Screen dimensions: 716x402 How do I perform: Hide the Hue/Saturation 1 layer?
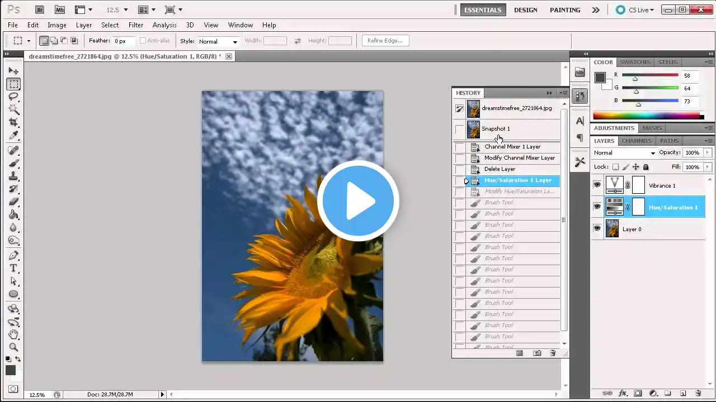point(597,207)
